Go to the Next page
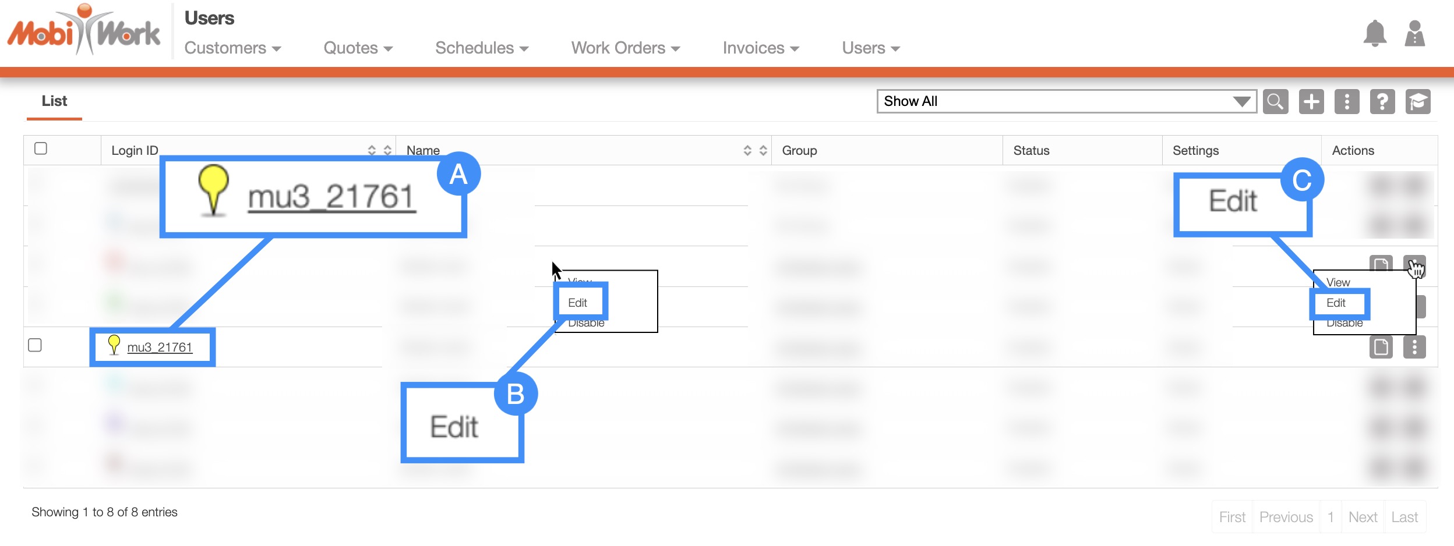1454x546 pixels. pyautogui.click(x=1363, y=517)
